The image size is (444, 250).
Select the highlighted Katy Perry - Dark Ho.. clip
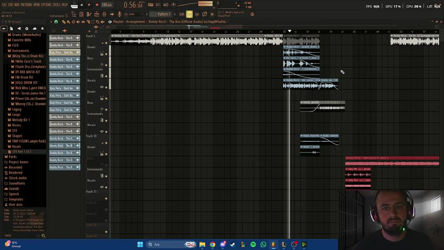(x=65, y=52)
